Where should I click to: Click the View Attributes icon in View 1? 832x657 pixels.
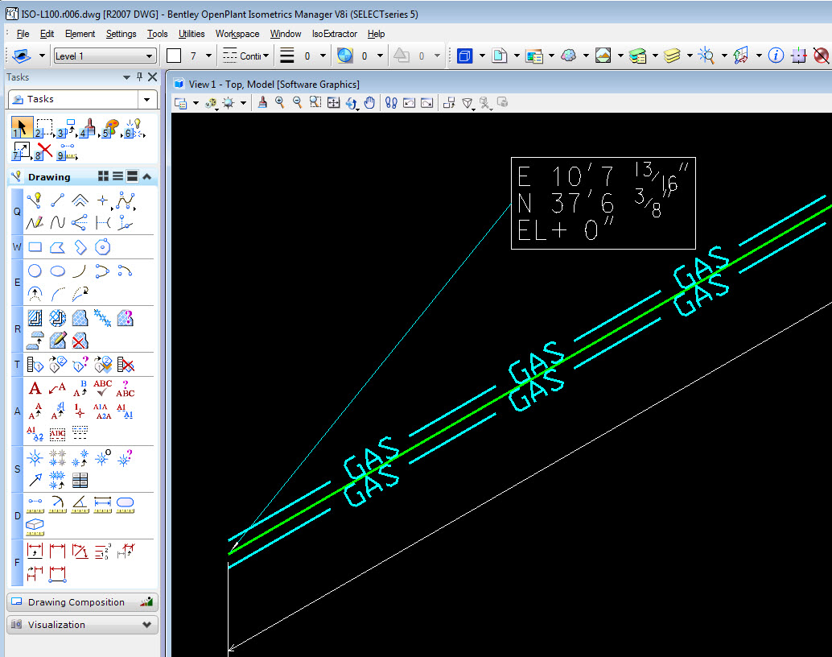[181, 103]
